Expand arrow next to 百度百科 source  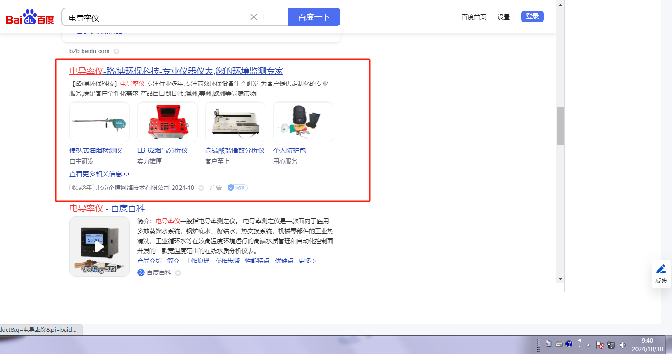point(178,273)
